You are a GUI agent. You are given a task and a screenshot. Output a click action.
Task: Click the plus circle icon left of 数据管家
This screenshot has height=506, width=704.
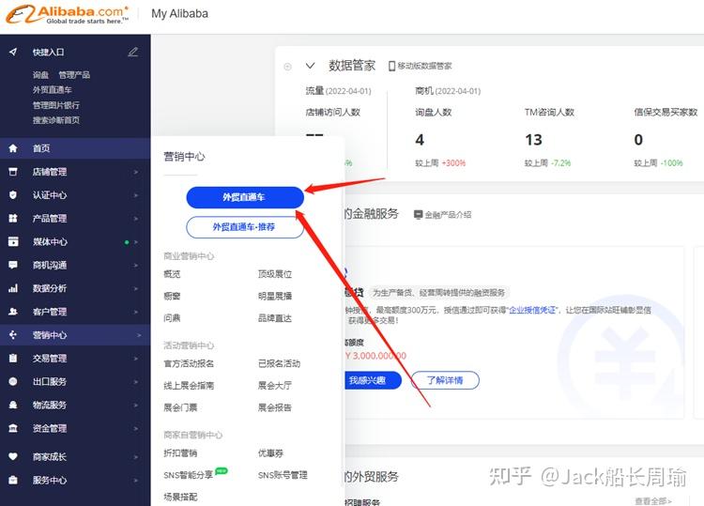coord(288,67)
